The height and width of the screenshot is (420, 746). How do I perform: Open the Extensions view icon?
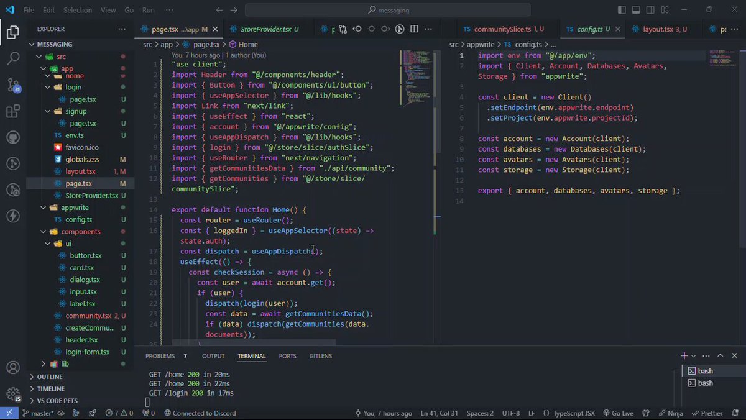tap(13, 112)
